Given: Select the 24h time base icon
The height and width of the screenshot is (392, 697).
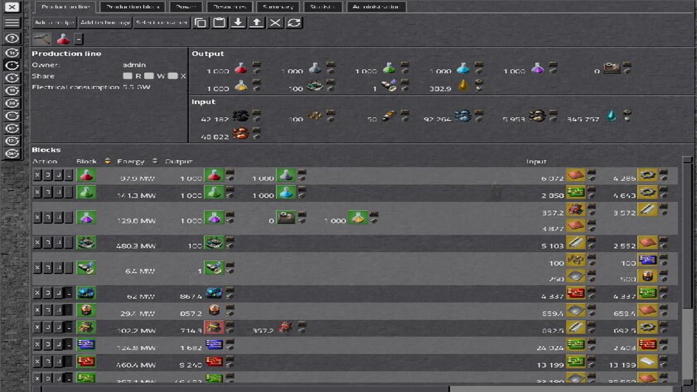Looking at the screenshot, I should [12, 154].
